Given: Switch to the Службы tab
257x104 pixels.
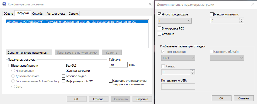Looking at the screenshot, I should (38, 14).
